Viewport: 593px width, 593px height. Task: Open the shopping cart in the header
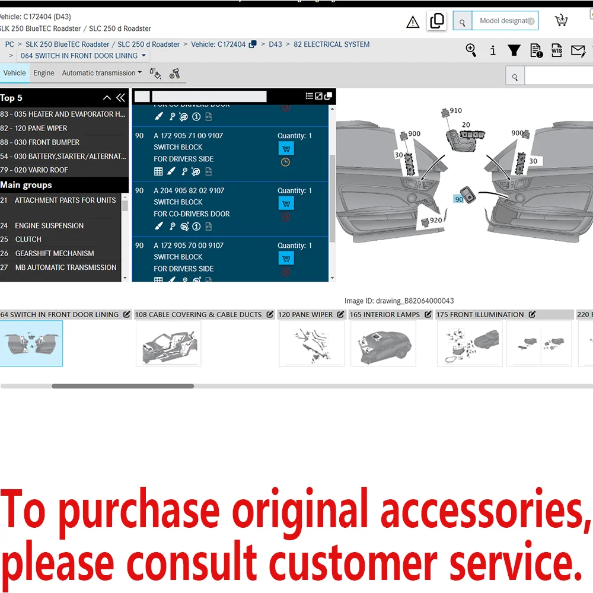click(x=561, y=20)
